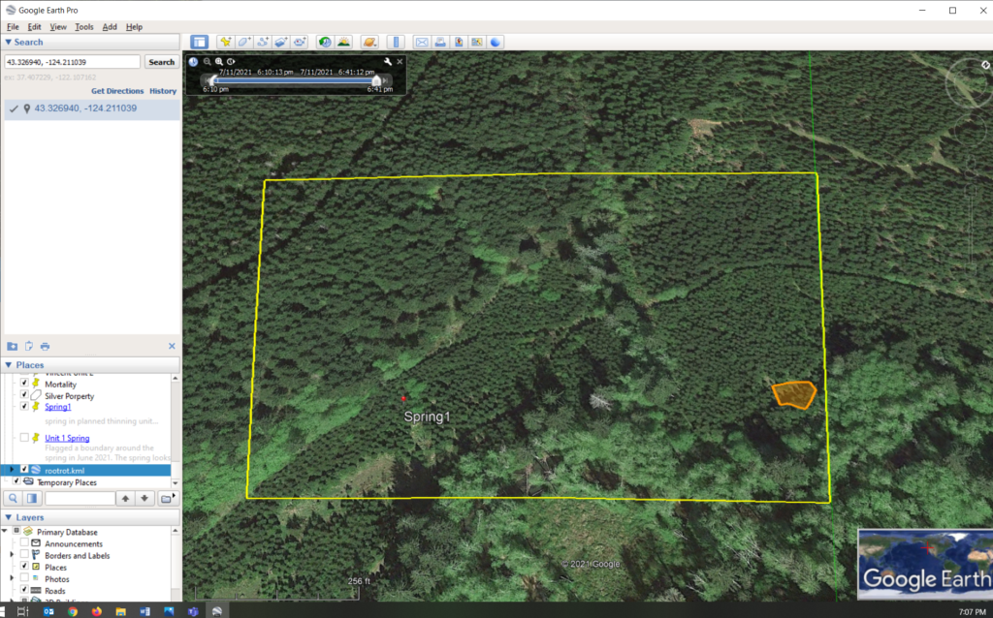Open the Unit 1 Spring link
993x618 pixels.
67,438
